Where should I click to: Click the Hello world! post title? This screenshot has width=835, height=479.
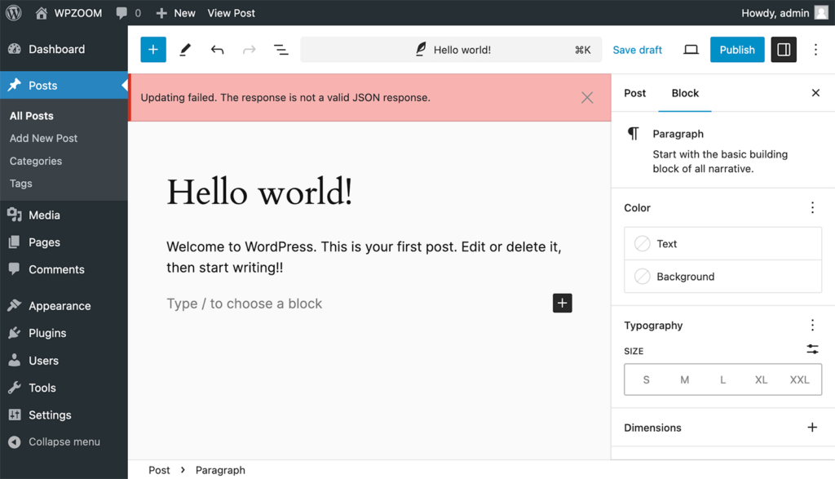click(x=259, y=193)
